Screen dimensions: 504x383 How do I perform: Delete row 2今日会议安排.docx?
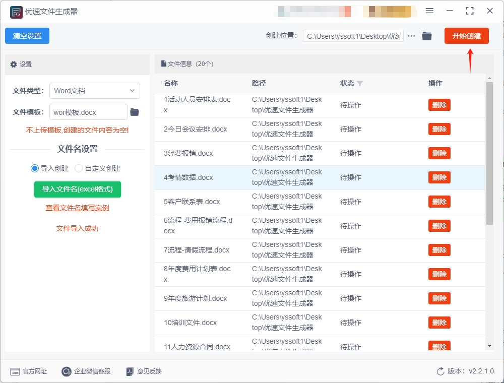point(439,129)
